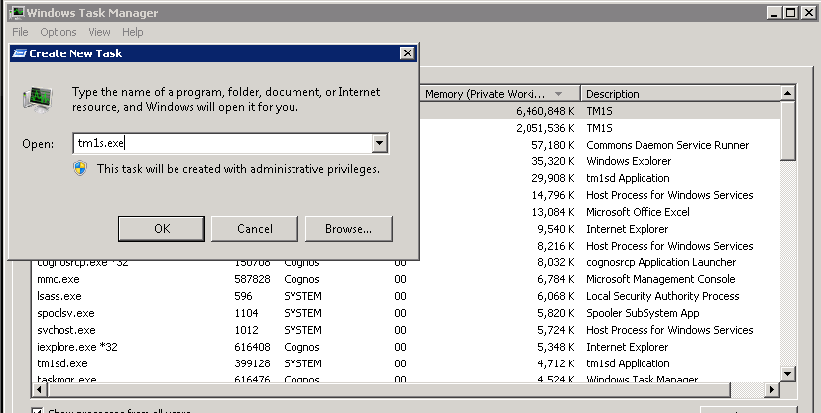Select the lsass.exe process row

[406, 296]
